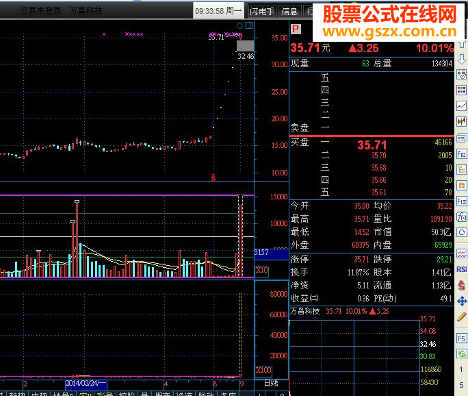Click bid level 五 price 35.61

click(378, 193)
